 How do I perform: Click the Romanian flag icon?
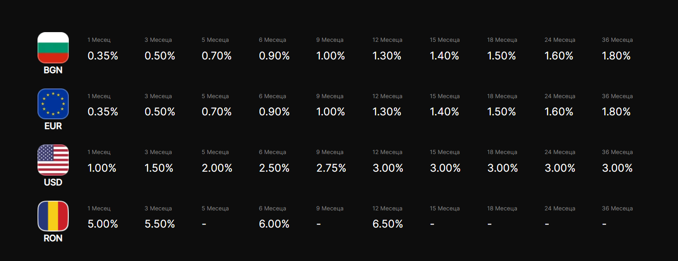tap(53, 216)
